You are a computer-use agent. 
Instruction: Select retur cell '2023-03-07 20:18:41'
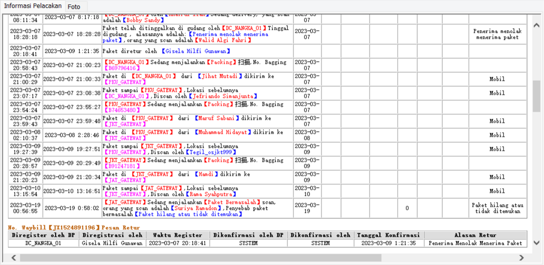coord(178,243)
